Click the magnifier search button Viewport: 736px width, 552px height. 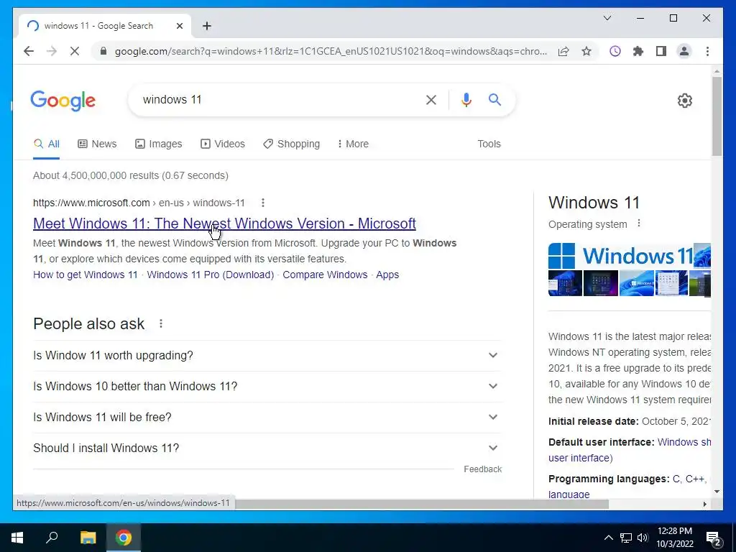[494, 99]
